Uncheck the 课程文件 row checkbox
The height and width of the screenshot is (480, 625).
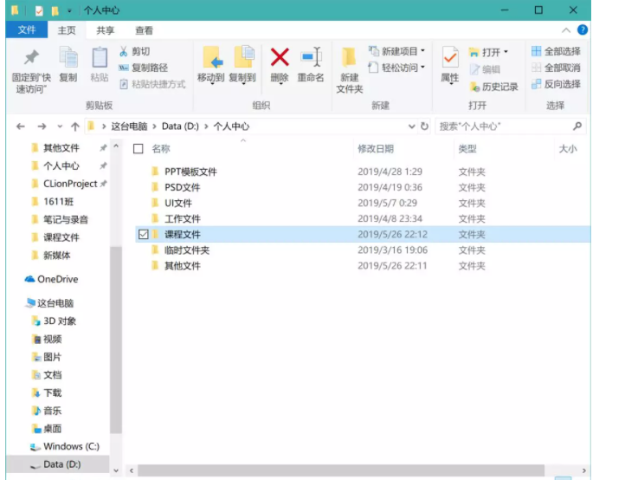pyautogui.click(x=144, y=234)
